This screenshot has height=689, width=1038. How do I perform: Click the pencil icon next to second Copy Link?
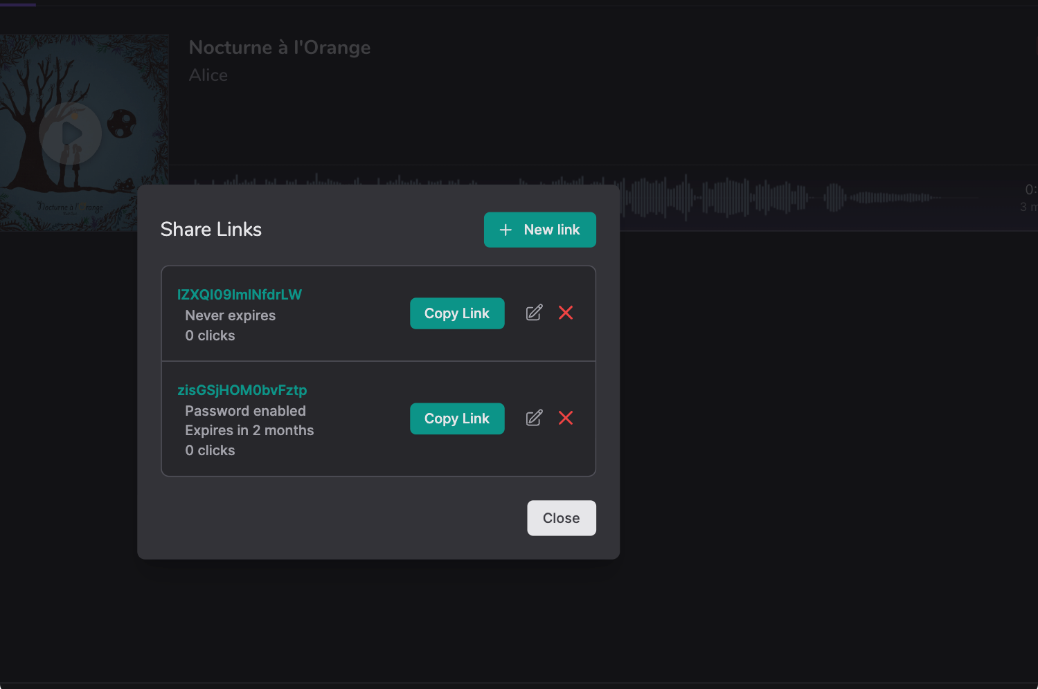tap(533, 418)
